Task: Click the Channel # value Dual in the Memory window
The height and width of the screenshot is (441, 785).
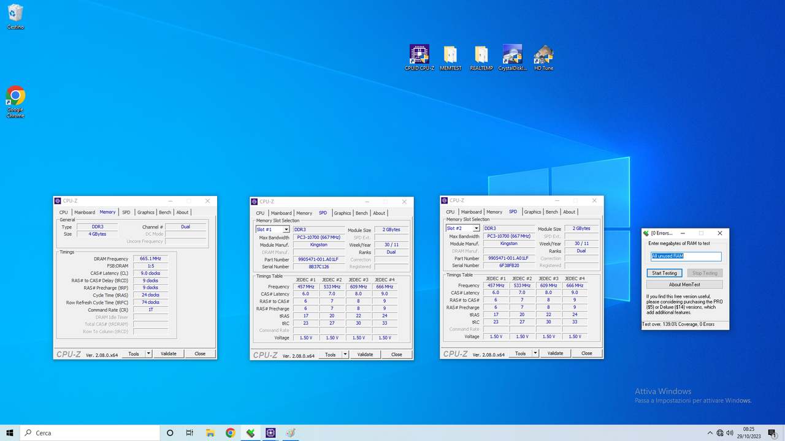Action: click(185, 227)
